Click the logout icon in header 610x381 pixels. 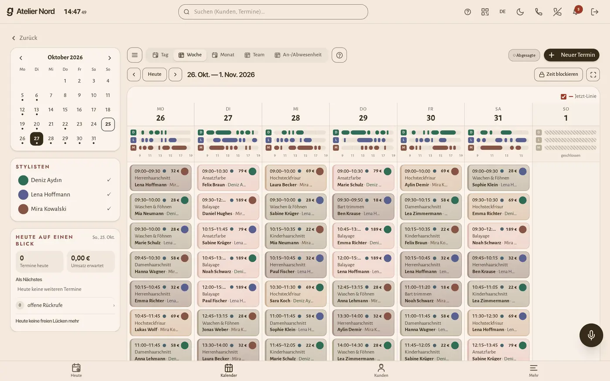point(595,12)
